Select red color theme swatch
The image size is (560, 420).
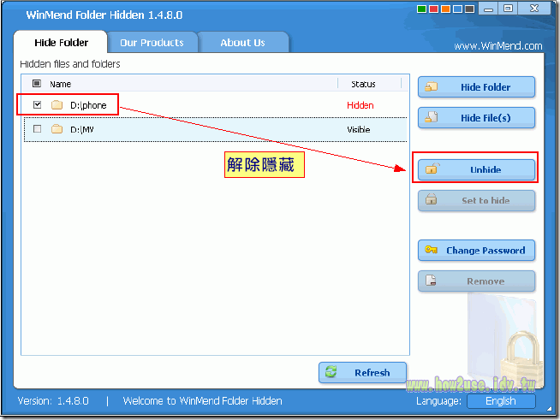(433, 9)
